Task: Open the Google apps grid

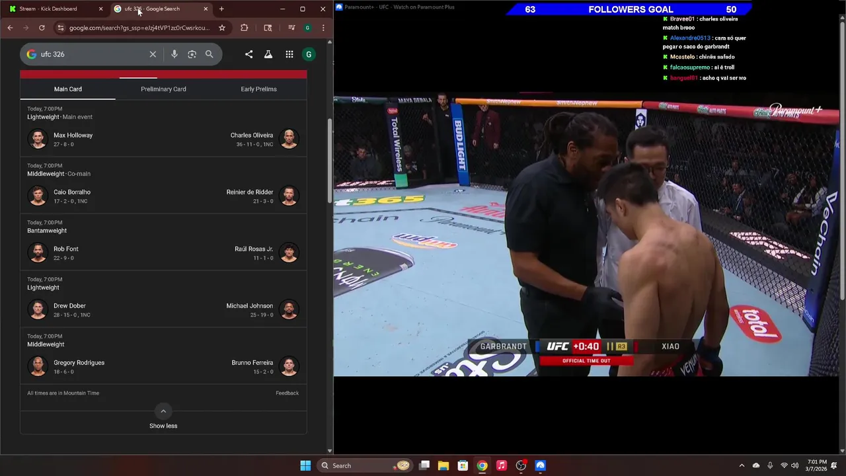Action: point(289,54)
